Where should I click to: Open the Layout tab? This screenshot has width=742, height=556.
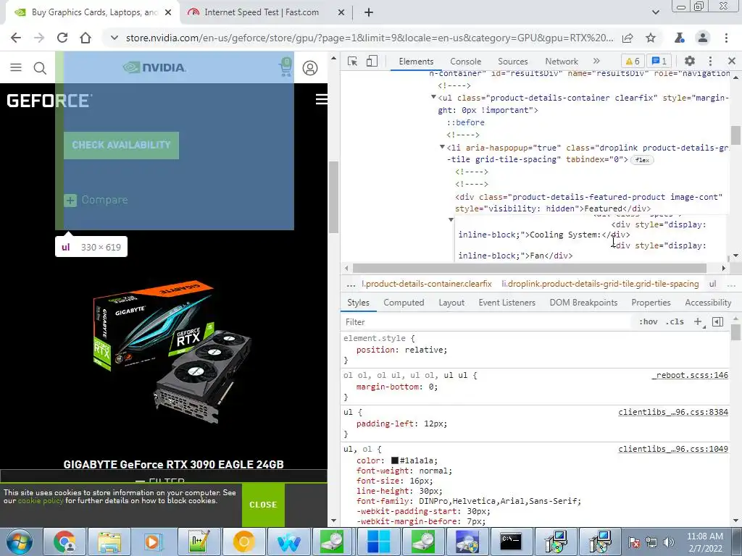point(451,303)
